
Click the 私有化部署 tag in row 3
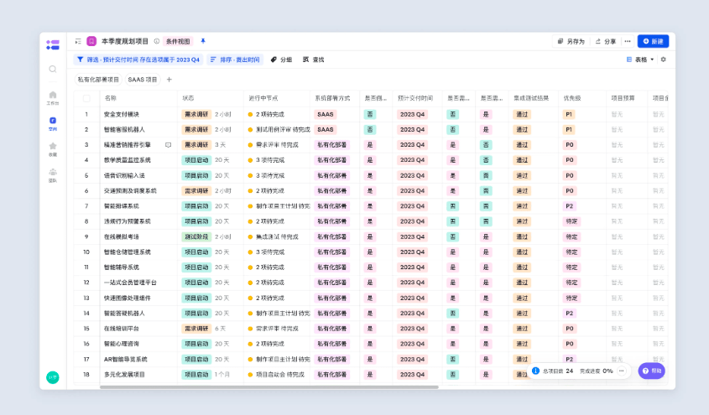(331, 145)
